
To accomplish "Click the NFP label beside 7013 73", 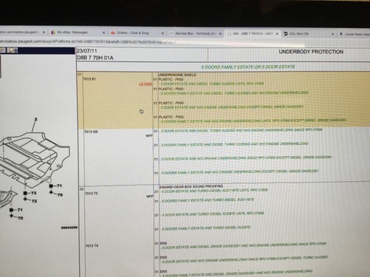I will (149, 196).
